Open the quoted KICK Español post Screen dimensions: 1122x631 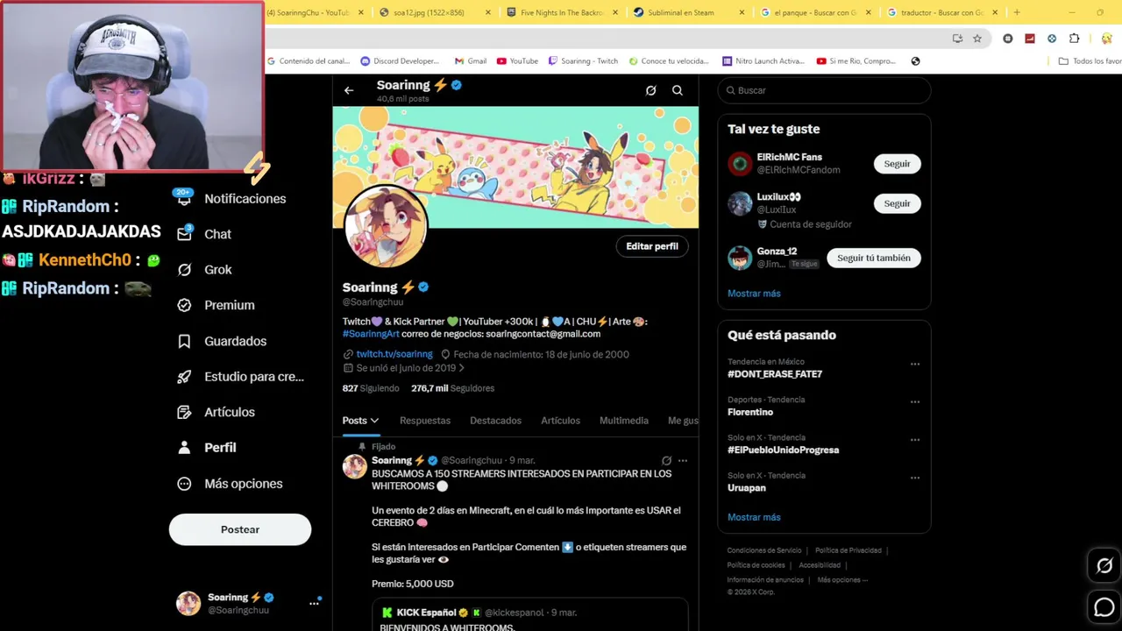[x=530, y=615]
